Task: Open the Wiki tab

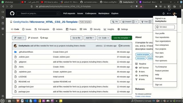Action: pyautogui.click(x=83, y=29)
